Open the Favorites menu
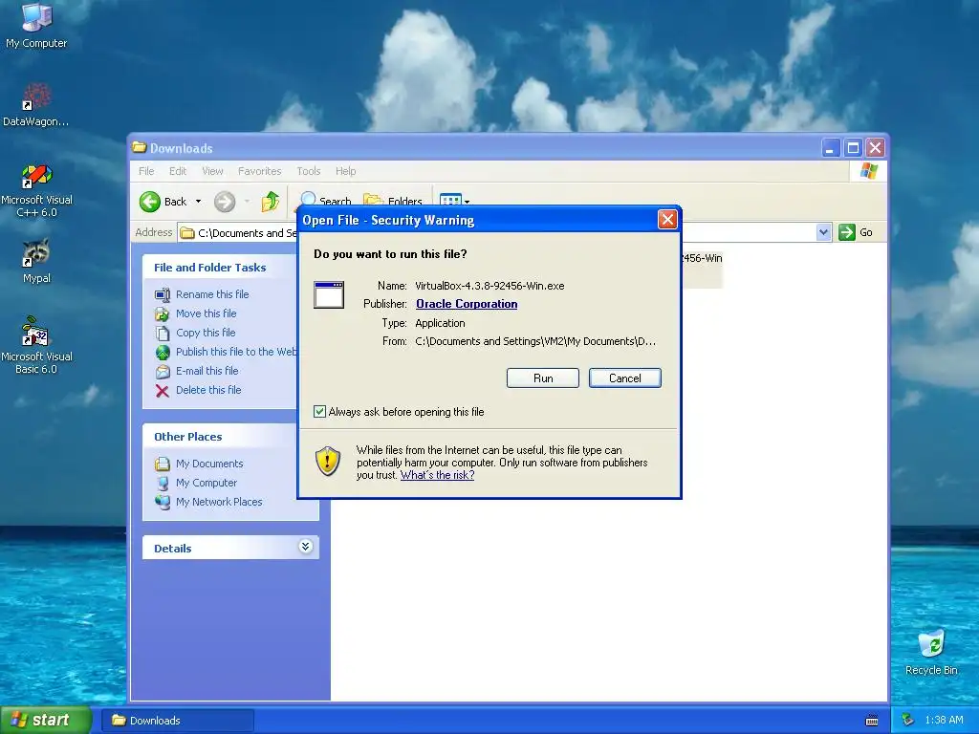Viewport: 979px width, 734px height. pos(259,171)
